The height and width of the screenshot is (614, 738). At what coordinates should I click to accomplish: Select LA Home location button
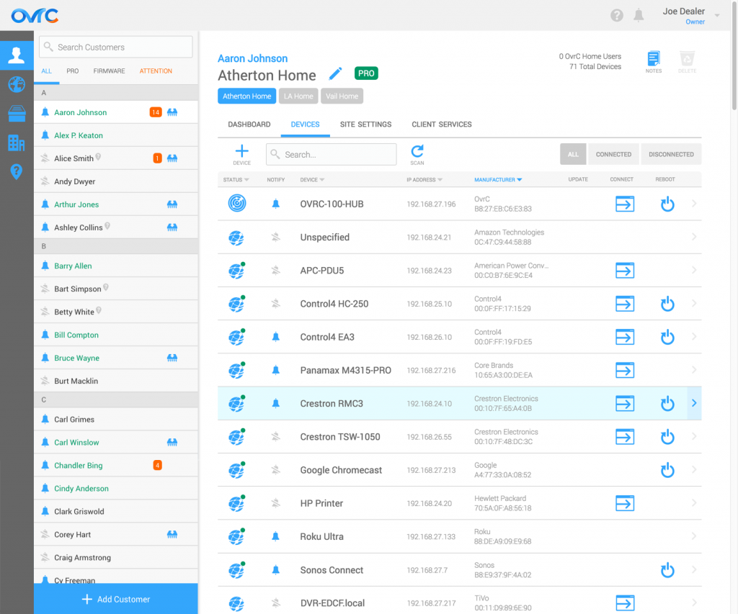[298, 96]
